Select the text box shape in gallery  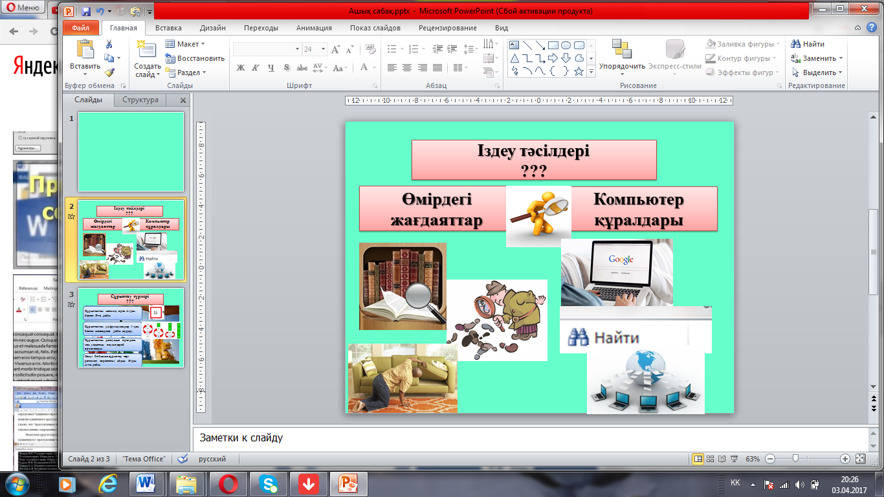pos(514,45)
